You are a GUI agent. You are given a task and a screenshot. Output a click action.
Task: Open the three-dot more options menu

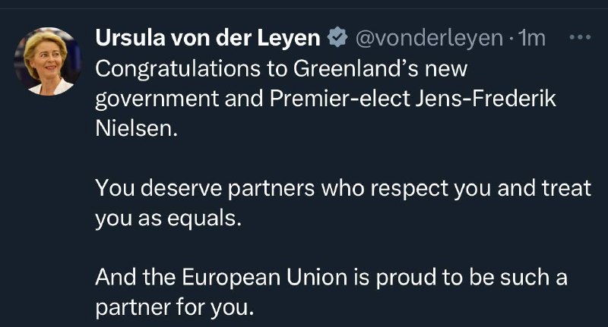click(x=580, y=37)
